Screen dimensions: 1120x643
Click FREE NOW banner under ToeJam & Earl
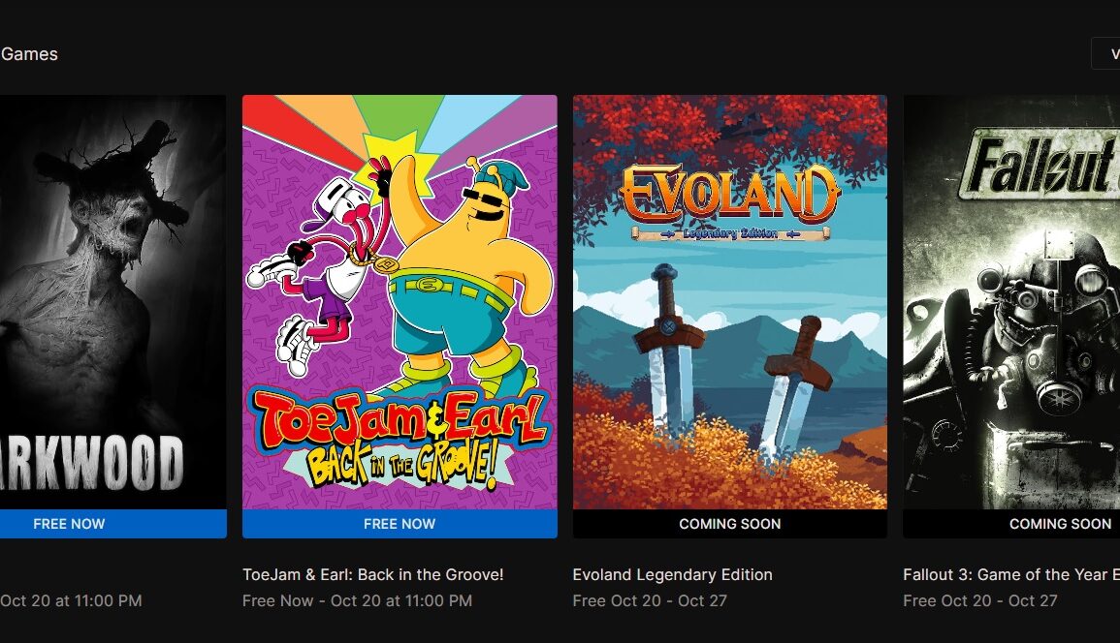pos(400,524)
